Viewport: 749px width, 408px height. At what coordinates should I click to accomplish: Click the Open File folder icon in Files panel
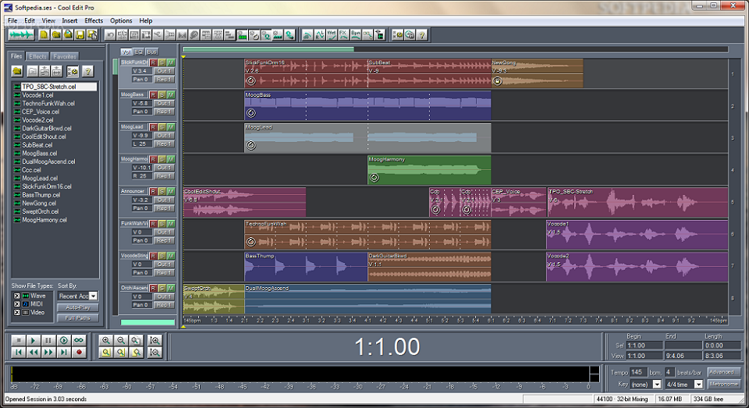coord(17,71)
